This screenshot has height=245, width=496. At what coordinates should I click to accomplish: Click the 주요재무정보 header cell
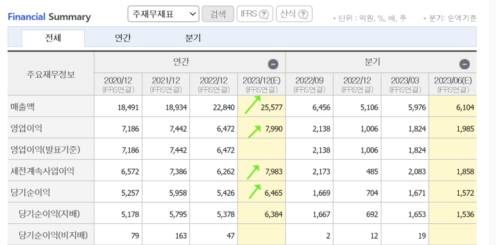[51, 74]
